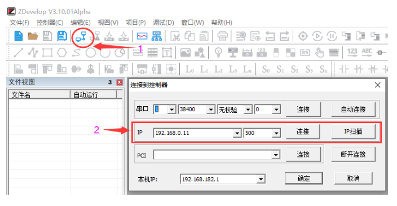Click the IP扫描 button

point(353,132)
